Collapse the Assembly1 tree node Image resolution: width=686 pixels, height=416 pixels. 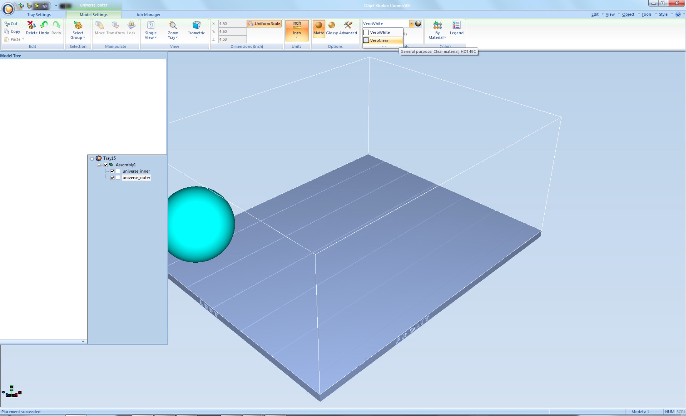(x=99, y=165)
